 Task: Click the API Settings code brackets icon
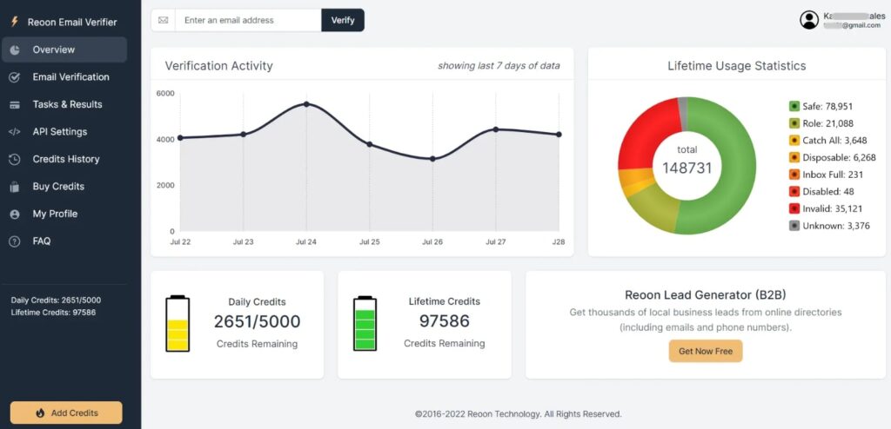pyautogui.click(x=15, y=132)
